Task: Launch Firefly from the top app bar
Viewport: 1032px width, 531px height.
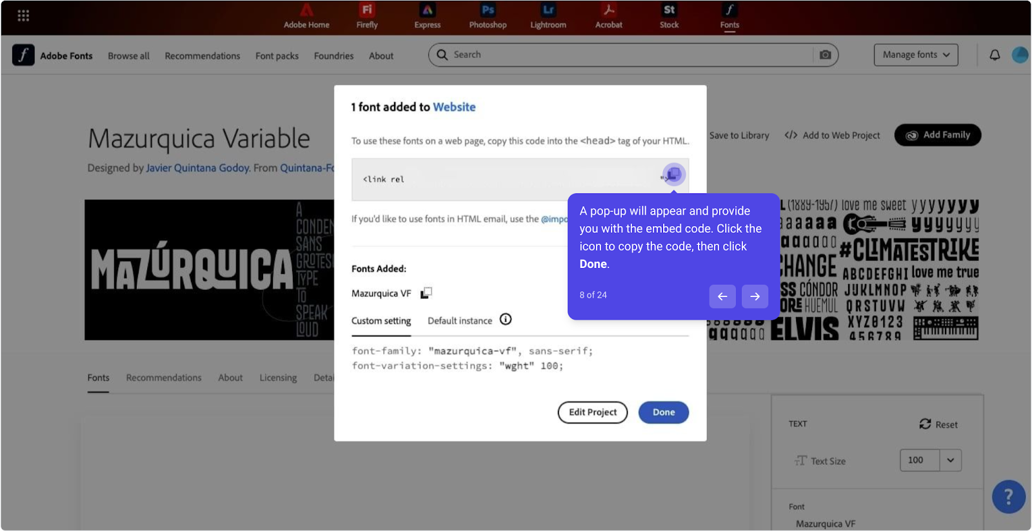Action: tap(367, 17)
